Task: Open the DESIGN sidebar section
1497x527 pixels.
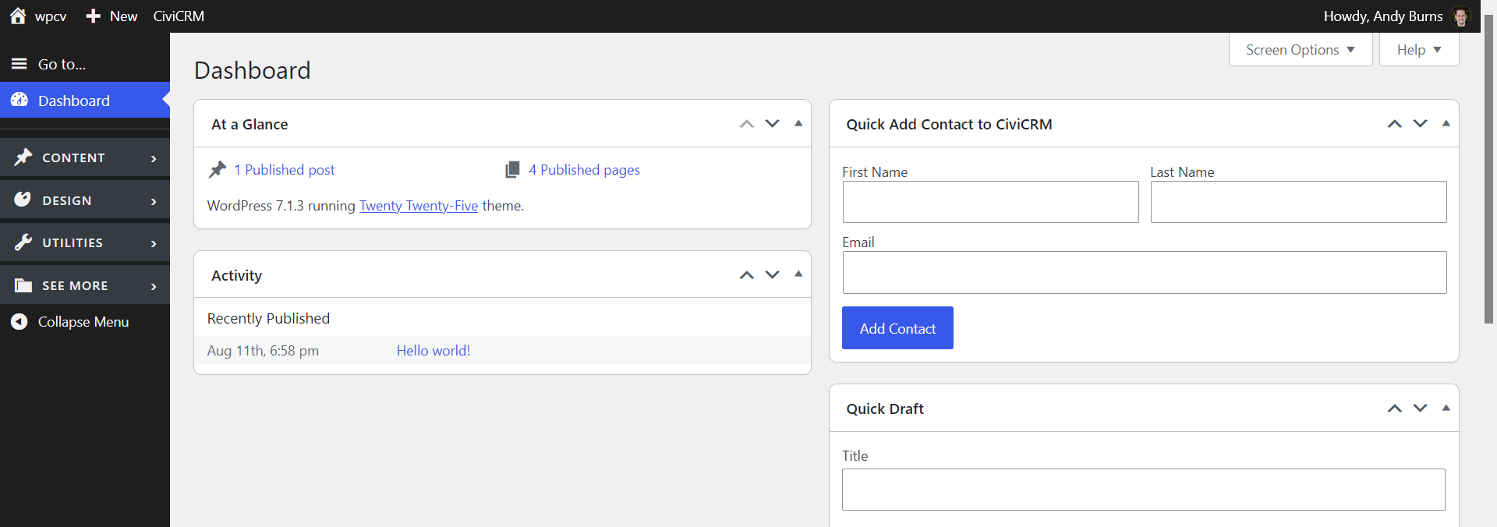Action: tap(85, 200)
